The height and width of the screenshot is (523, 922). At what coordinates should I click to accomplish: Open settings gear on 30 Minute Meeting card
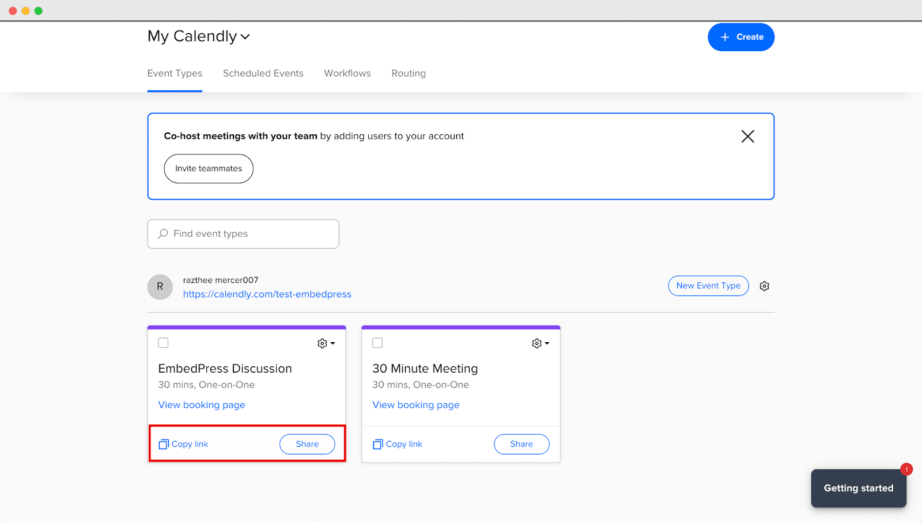coord(536,343)
